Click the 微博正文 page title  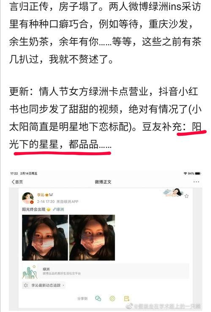103,182
